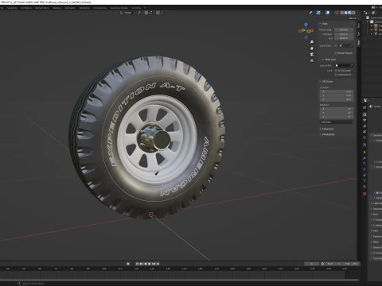Open Transform Orientation Global dropdown

(x=128, y=13)
